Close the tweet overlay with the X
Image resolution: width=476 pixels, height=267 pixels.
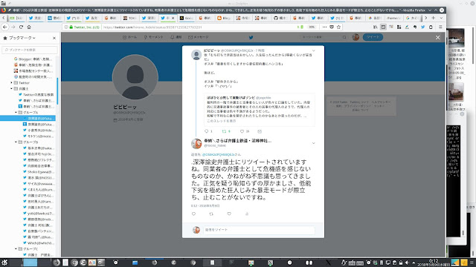[437, 38]
